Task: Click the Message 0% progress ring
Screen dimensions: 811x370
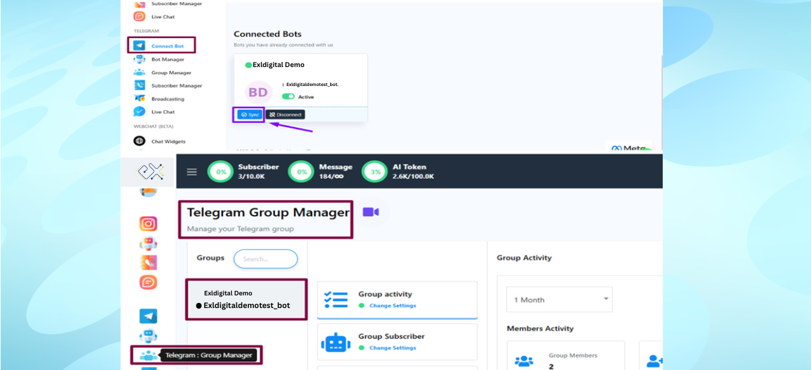Action: pos(302,171)
